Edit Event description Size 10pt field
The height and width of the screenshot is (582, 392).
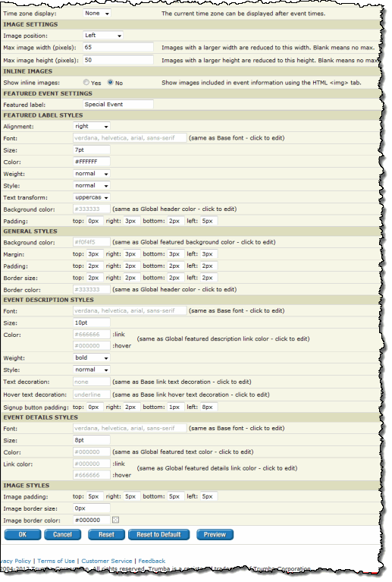92,322
